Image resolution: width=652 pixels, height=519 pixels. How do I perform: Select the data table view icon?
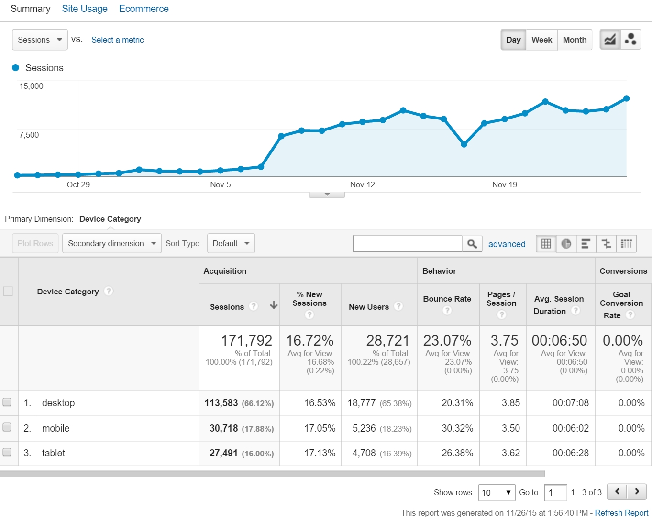pyautogui.click(x=546, y=244)
